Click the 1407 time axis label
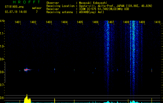 click(111, 22)
